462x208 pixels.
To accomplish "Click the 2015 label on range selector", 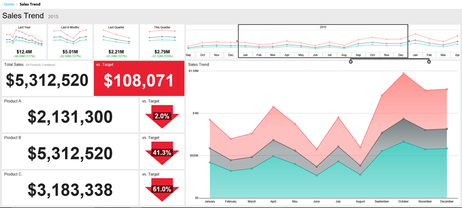I will point(323,27).
